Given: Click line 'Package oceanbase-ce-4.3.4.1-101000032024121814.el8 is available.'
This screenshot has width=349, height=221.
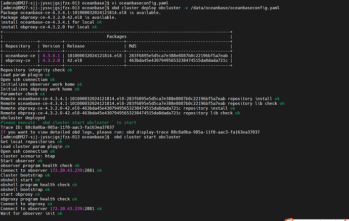Looking at the screenshot, I should pos(80,13).
